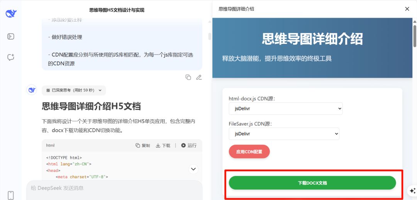Click the mobile phone icon in sidebar

click(x=11, y=195)
